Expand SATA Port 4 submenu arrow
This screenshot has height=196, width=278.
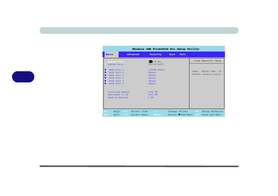tap(105, 78)
